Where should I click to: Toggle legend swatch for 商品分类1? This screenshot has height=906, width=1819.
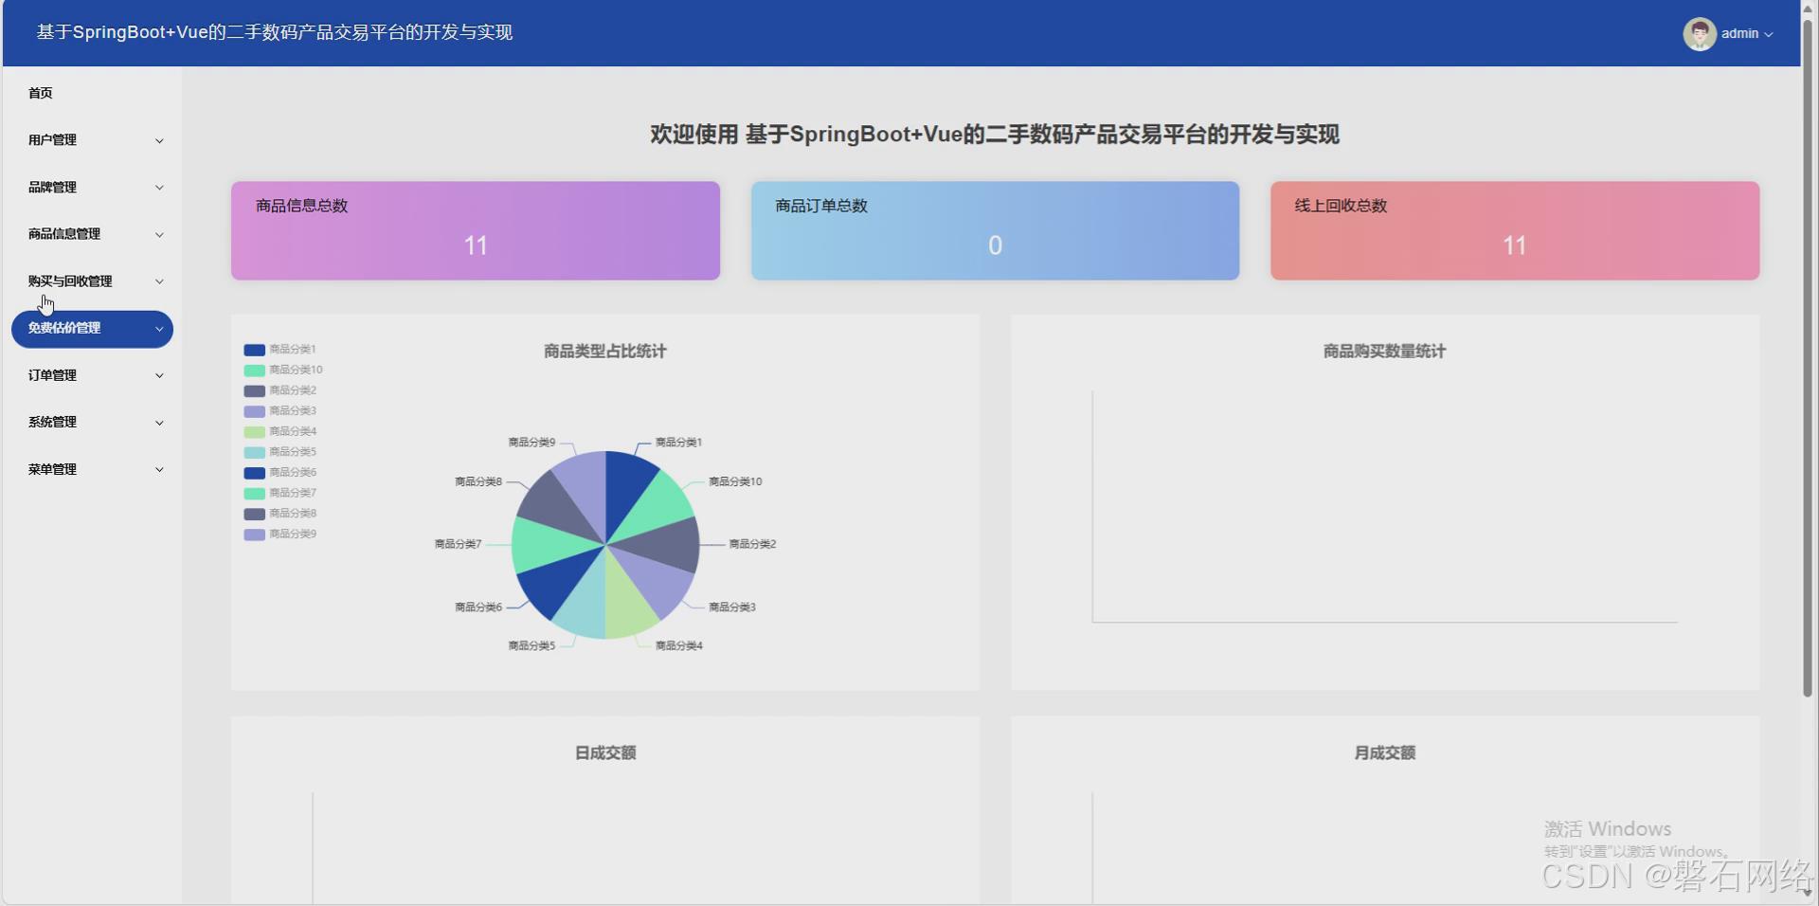click(254, 350)
